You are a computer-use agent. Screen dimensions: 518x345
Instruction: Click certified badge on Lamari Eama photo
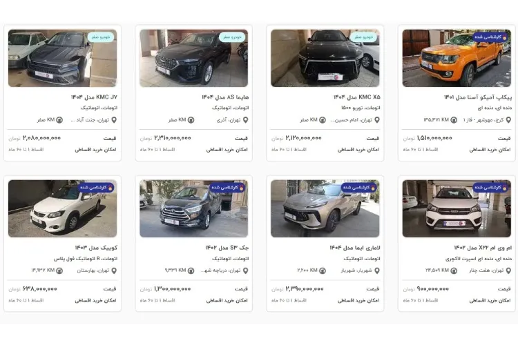pos(359,188)
